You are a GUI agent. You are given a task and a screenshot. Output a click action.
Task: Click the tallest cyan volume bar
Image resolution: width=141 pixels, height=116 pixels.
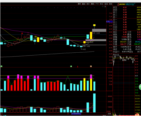94,103
